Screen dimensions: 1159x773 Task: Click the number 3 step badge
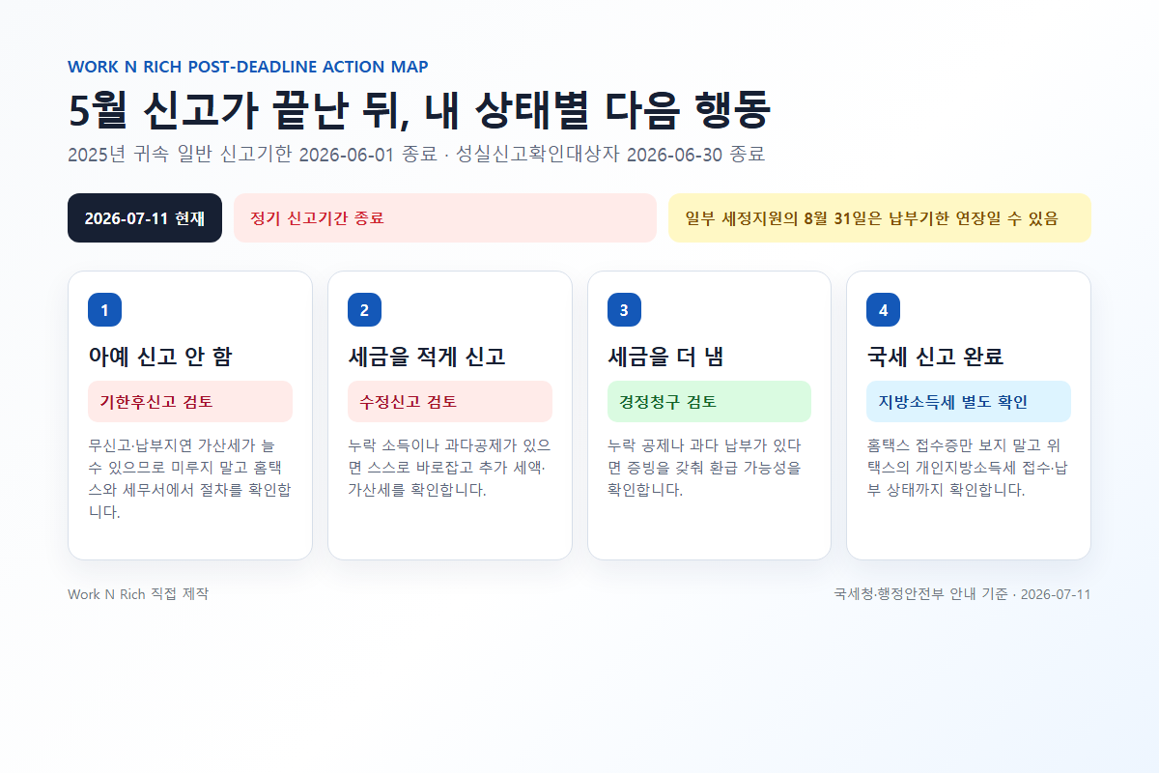[x=624, y=310]
